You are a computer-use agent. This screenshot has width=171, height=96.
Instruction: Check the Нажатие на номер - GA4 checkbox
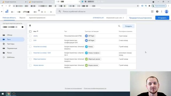(x=30, y=53)
